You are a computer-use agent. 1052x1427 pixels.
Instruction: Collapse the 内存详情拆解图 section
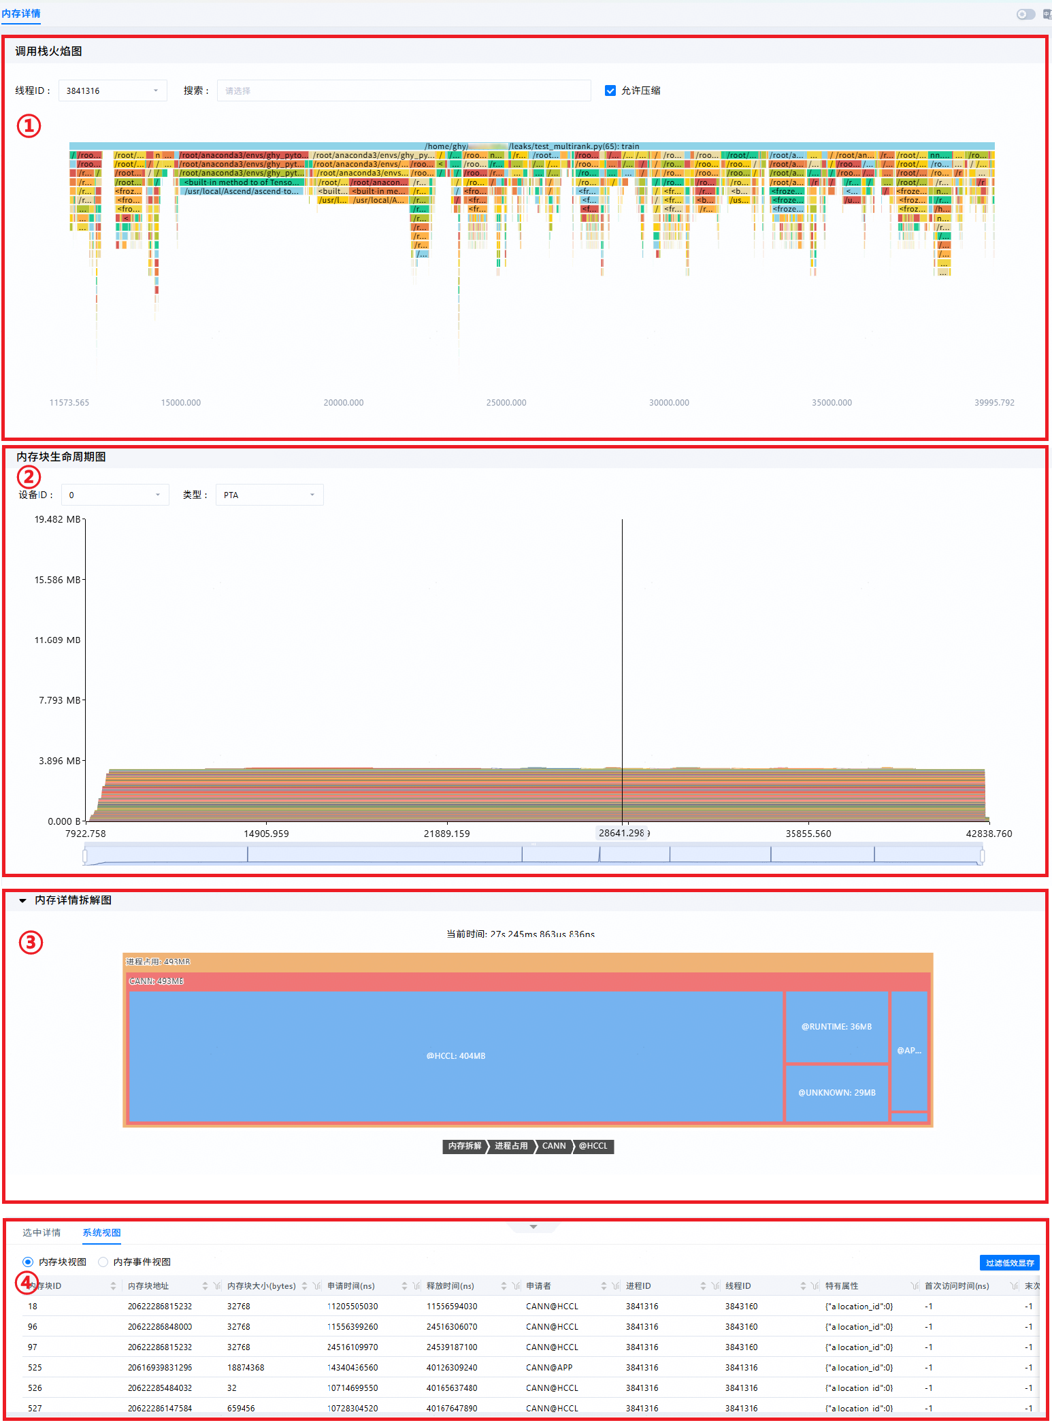[22, 900]
